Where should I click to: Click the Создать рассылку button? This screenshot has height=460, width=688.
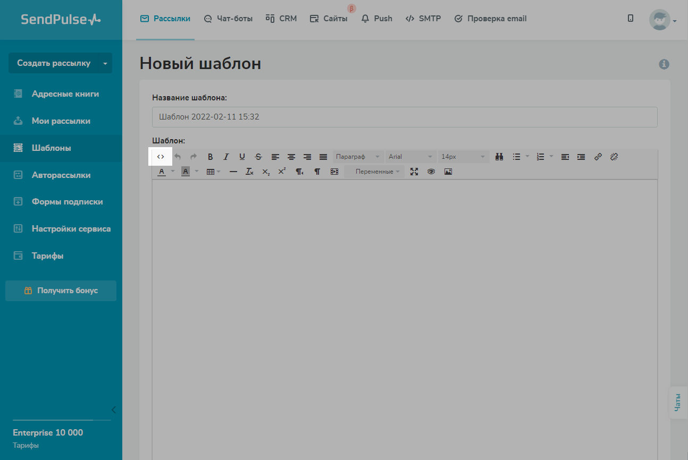(54, 63)
